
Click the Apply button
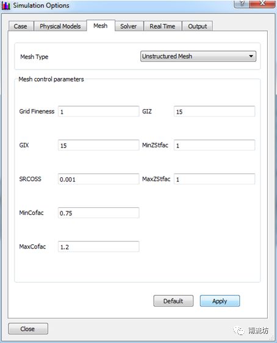220,301
